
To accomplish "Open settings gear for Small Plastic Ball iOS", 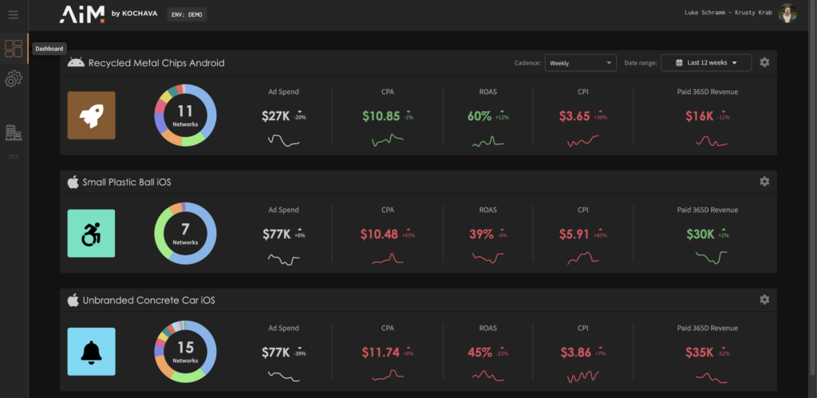I will pos(764,182).
